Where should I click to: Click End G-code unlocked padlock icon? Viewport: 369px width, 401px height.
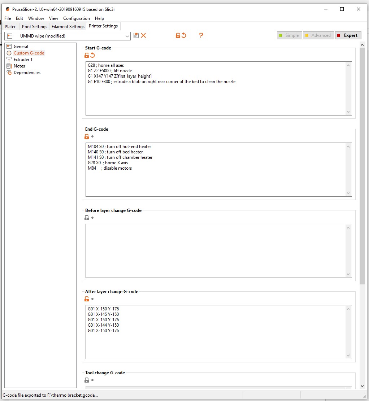tap(87, 136)
